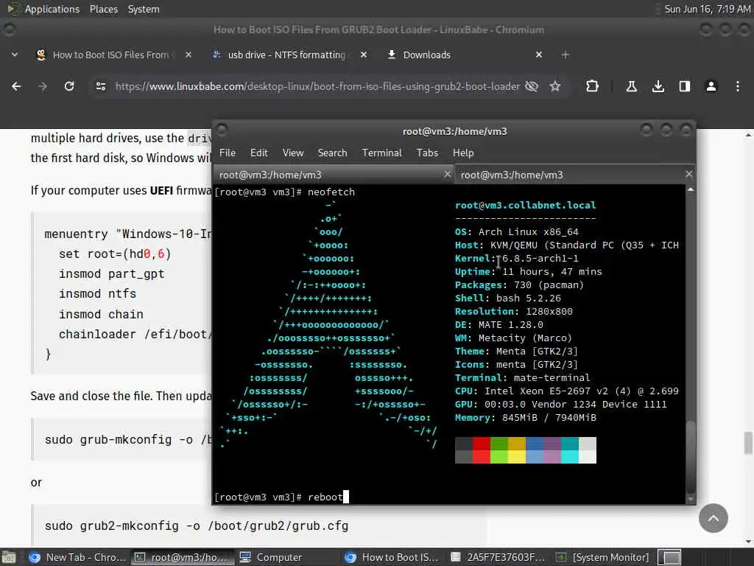Open terminal Search menu

pyautogui.click(x=332, y=153)
